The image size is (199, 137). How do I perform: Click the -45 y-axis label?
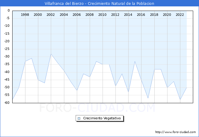point(7,80)
